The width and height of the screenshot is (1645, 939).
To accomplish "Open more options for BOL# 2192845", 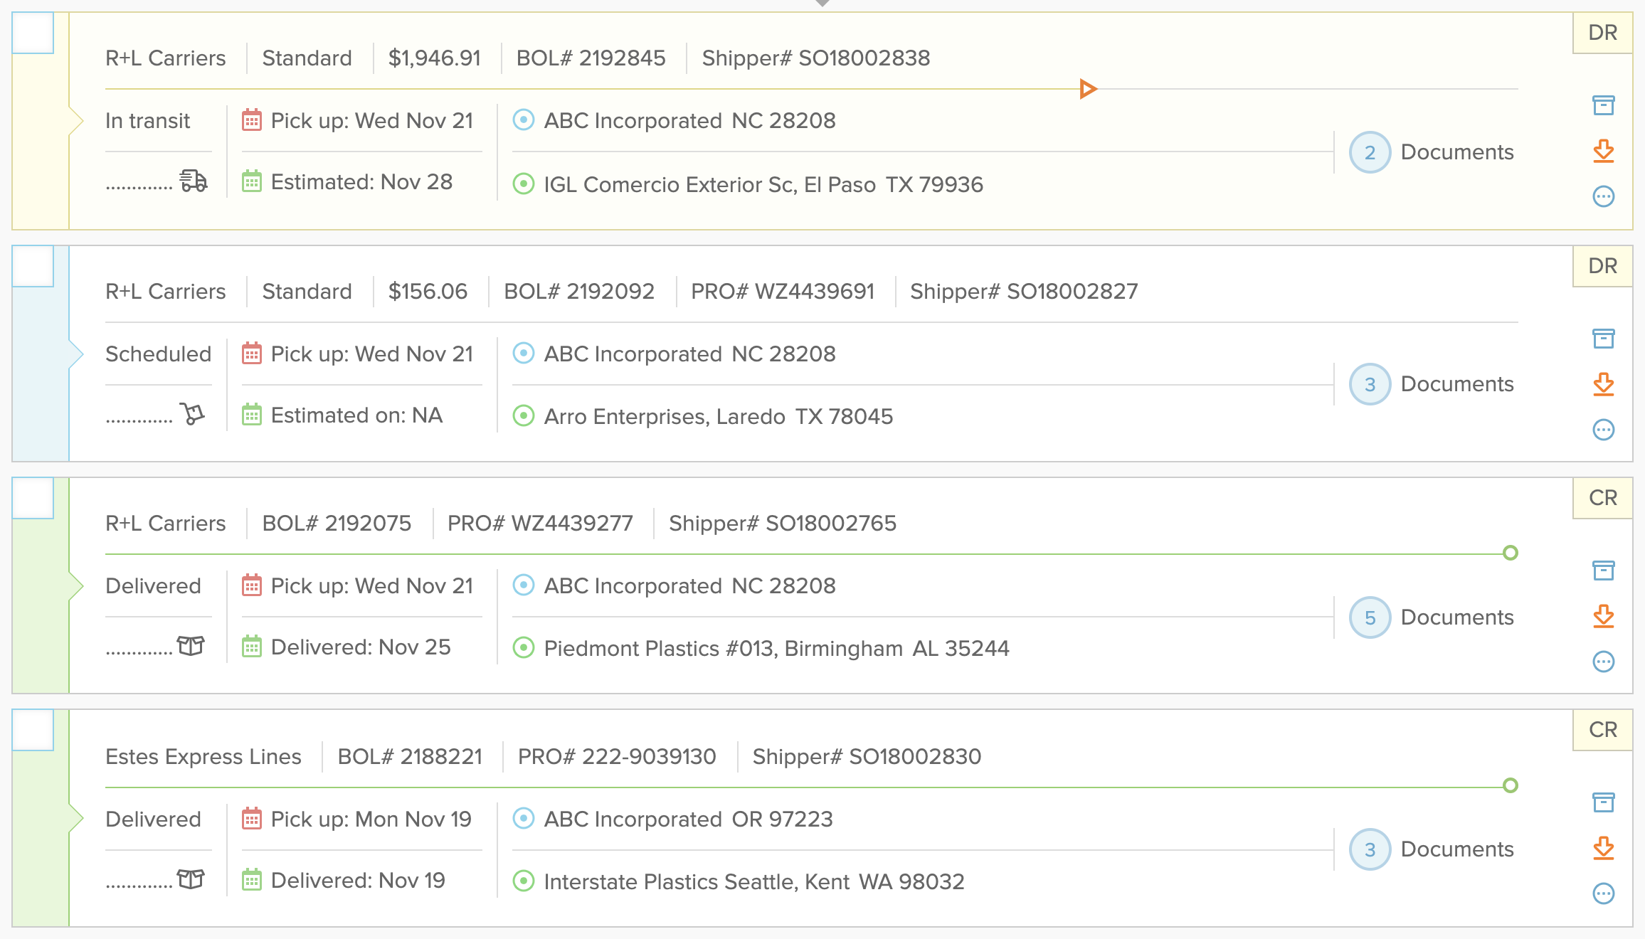I will (1603, 196).
